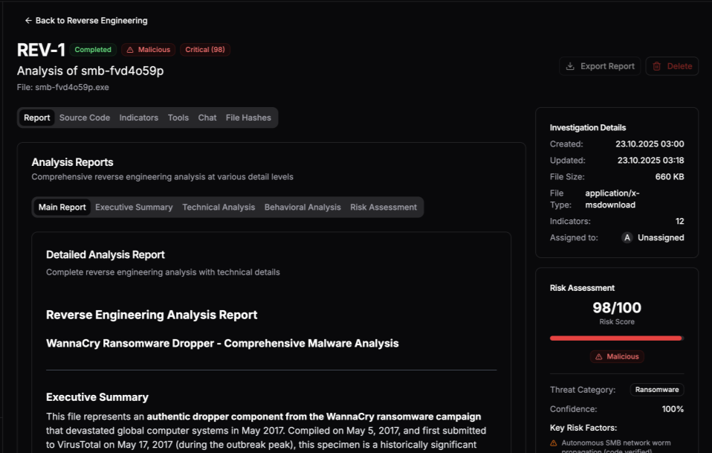Click the warning icon beside the SMB worm risk factor

pos(554,443)
